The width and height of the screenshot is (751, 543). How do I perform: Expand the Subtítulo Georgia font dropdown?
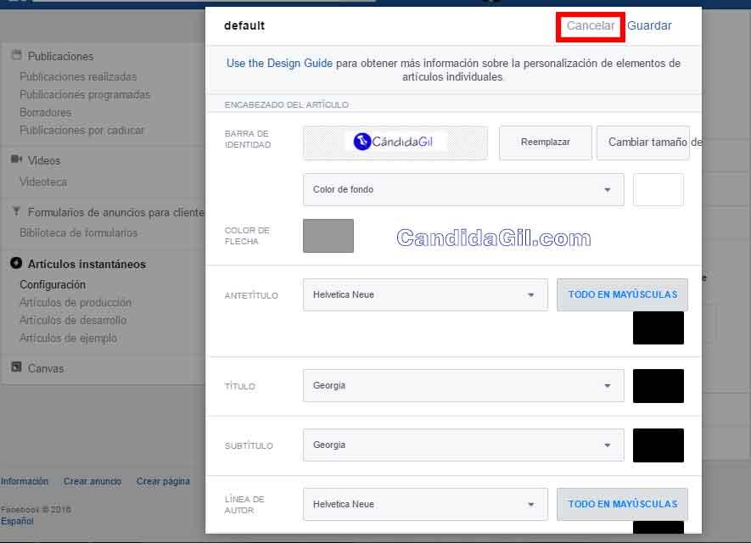[x=462, y=445]
